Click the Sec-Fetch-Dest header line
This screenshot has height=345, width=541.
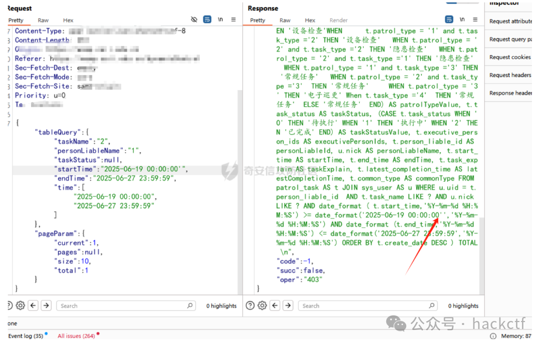click(56, 68)
